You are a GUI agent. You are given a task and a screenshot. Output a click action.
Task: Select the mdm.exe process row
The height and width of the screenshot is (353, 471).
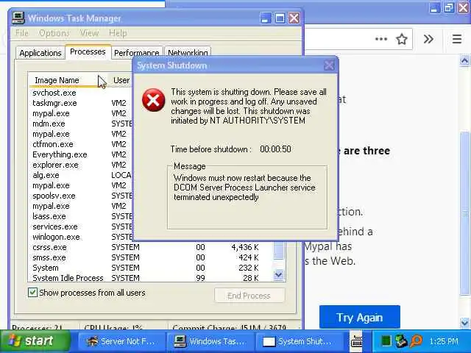pos(80,124)
